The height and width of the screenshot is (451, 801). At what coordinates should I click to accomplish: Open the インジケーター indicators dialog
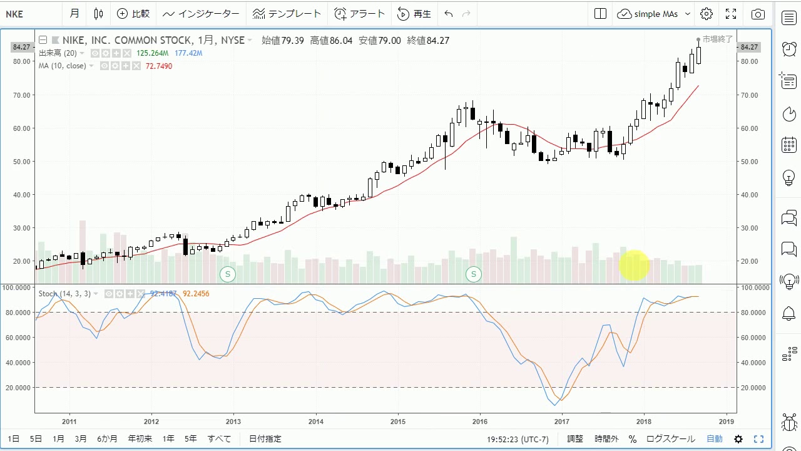tap(201, 14)
